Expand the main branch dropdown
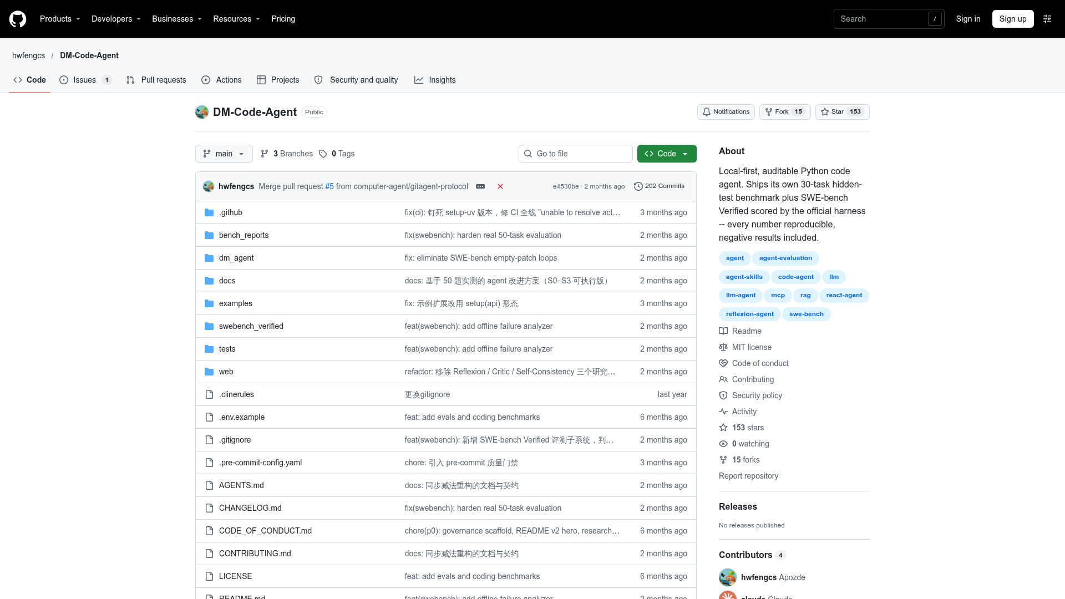Image resolution: width=1065 pixels, height=599 pixels. (x=224, y=154)
